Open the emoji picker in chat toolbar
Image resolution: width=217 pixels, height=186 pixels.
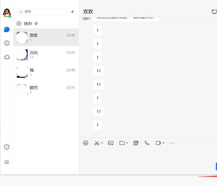pos(85,143)
